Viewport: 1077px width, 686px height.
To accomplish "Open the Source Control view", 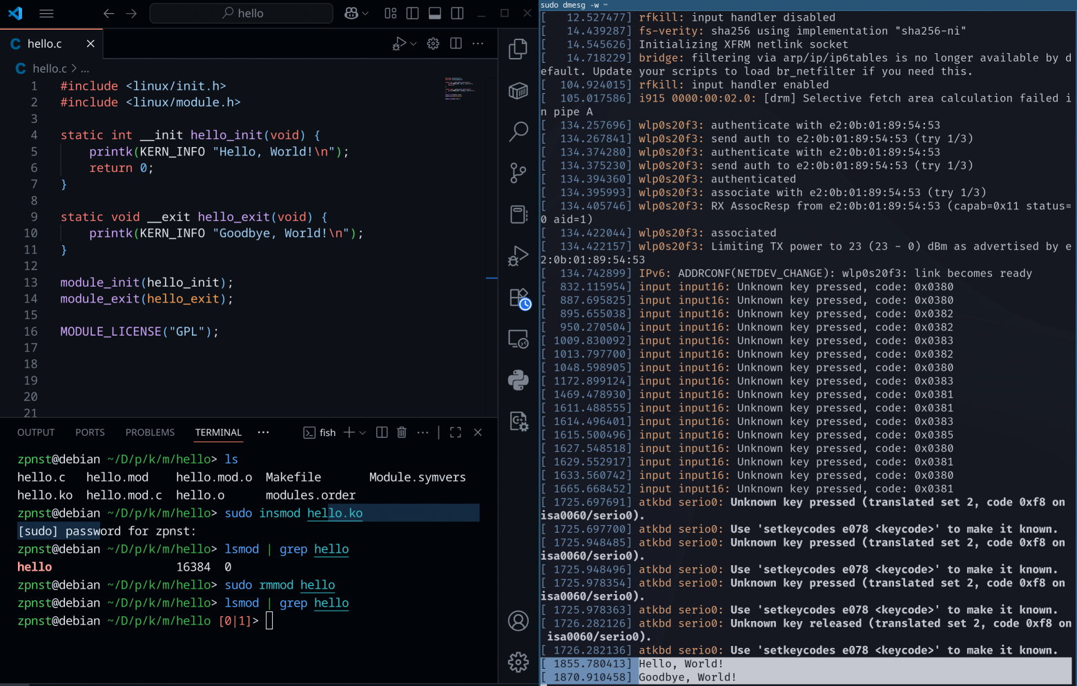I will click(518, 173).
